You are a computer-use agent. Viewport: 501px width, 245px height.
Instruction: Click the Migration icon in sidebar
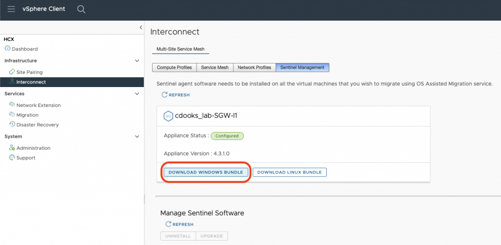(x=12, y=115)
